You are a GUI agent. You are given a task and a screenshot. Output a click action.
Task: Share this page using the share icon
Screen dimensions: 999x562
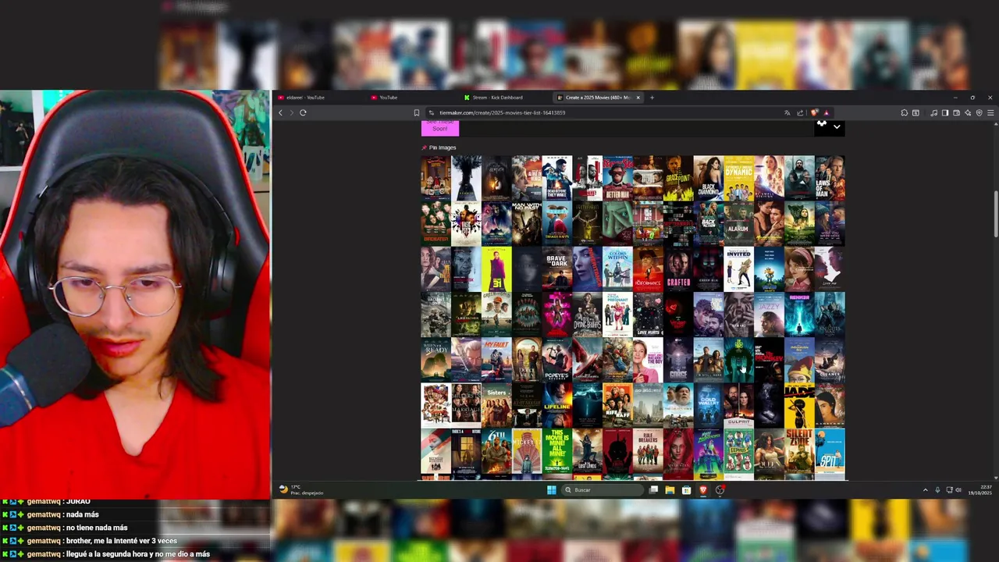pos(800,112)
